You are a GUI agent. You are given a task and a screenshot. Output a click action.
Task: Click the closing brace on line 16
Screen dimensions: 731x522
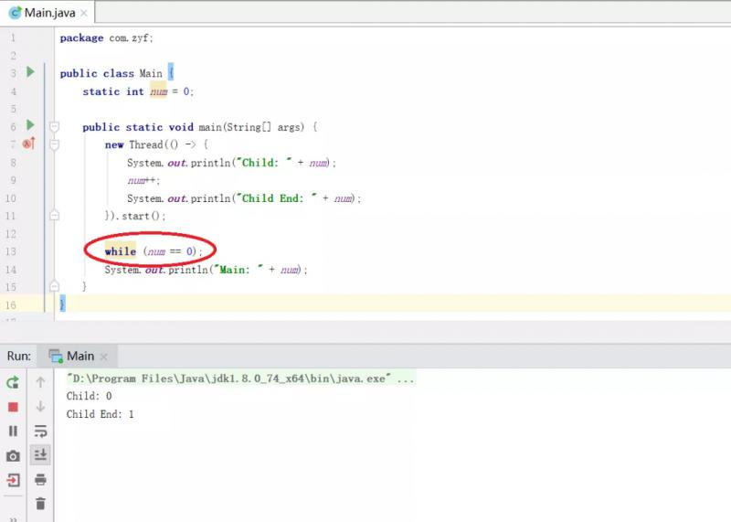62,304
